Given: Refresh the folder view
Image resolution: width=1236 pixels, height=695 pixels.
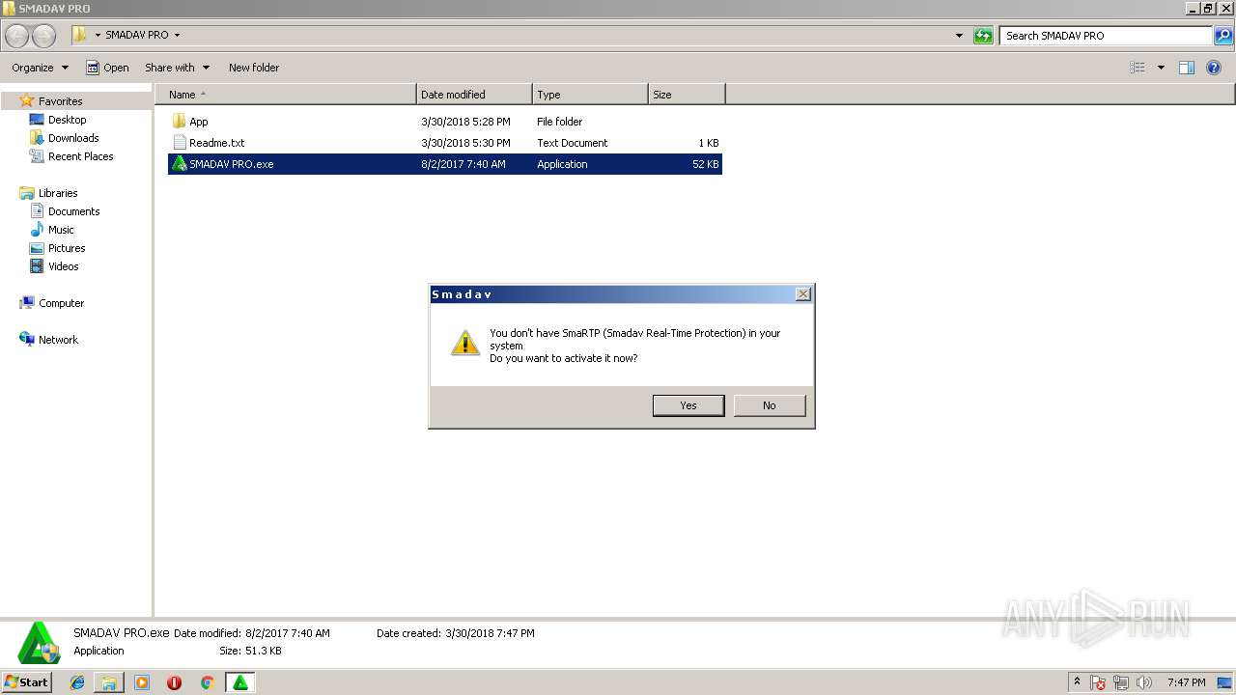Looking at the screenshot, I should click(x=983, y=36).
